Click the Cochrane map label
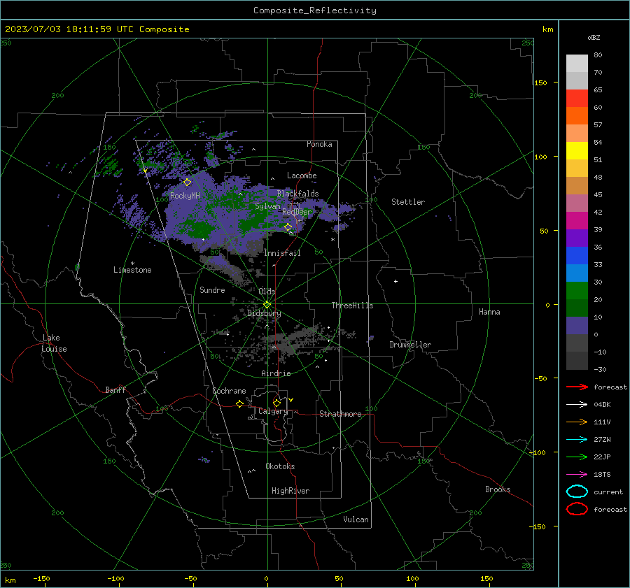Viewport: 630px width, 588px height. point(229,391)
